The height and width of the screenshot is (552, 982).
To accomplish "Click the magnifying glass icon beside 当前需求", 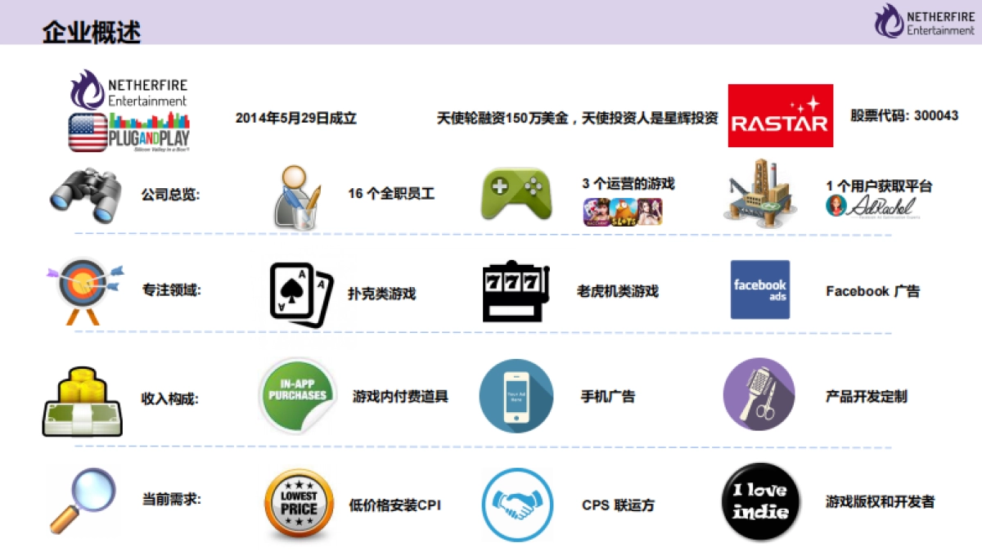I will [83, 501].
